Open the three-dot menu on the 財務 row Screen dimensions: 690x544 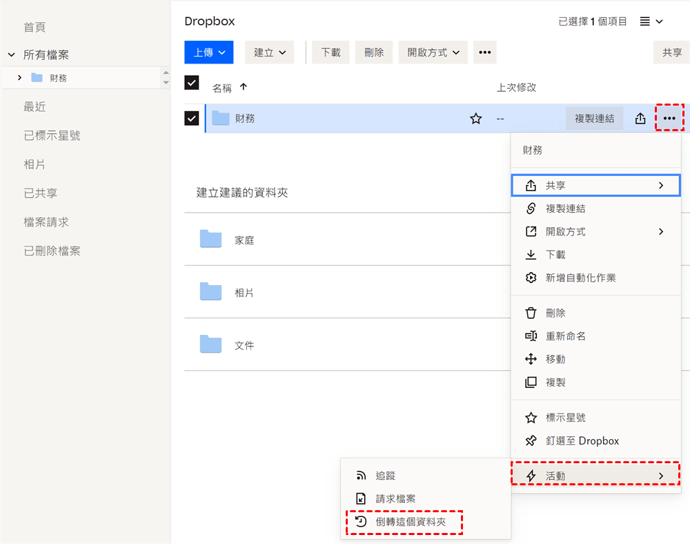pos(669,118)
